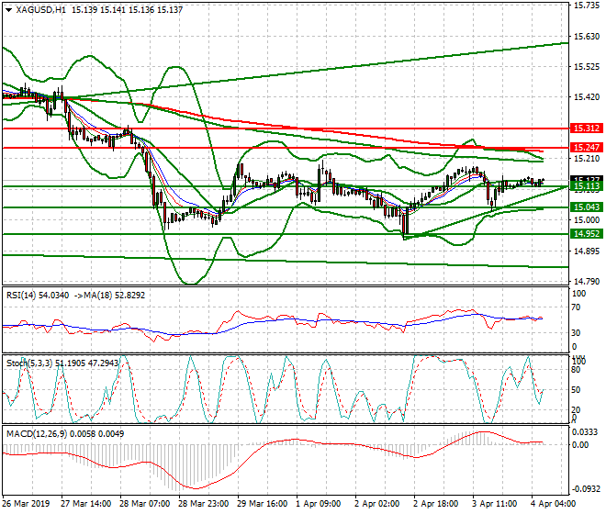
Task: Select the 27 Mar 14:00 time axis label
Action: click(86, 504)
